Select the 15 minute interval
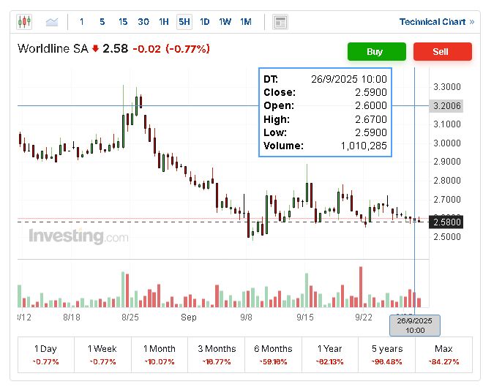The width and height of the screenshot is (483, 387). pos(123,22)
